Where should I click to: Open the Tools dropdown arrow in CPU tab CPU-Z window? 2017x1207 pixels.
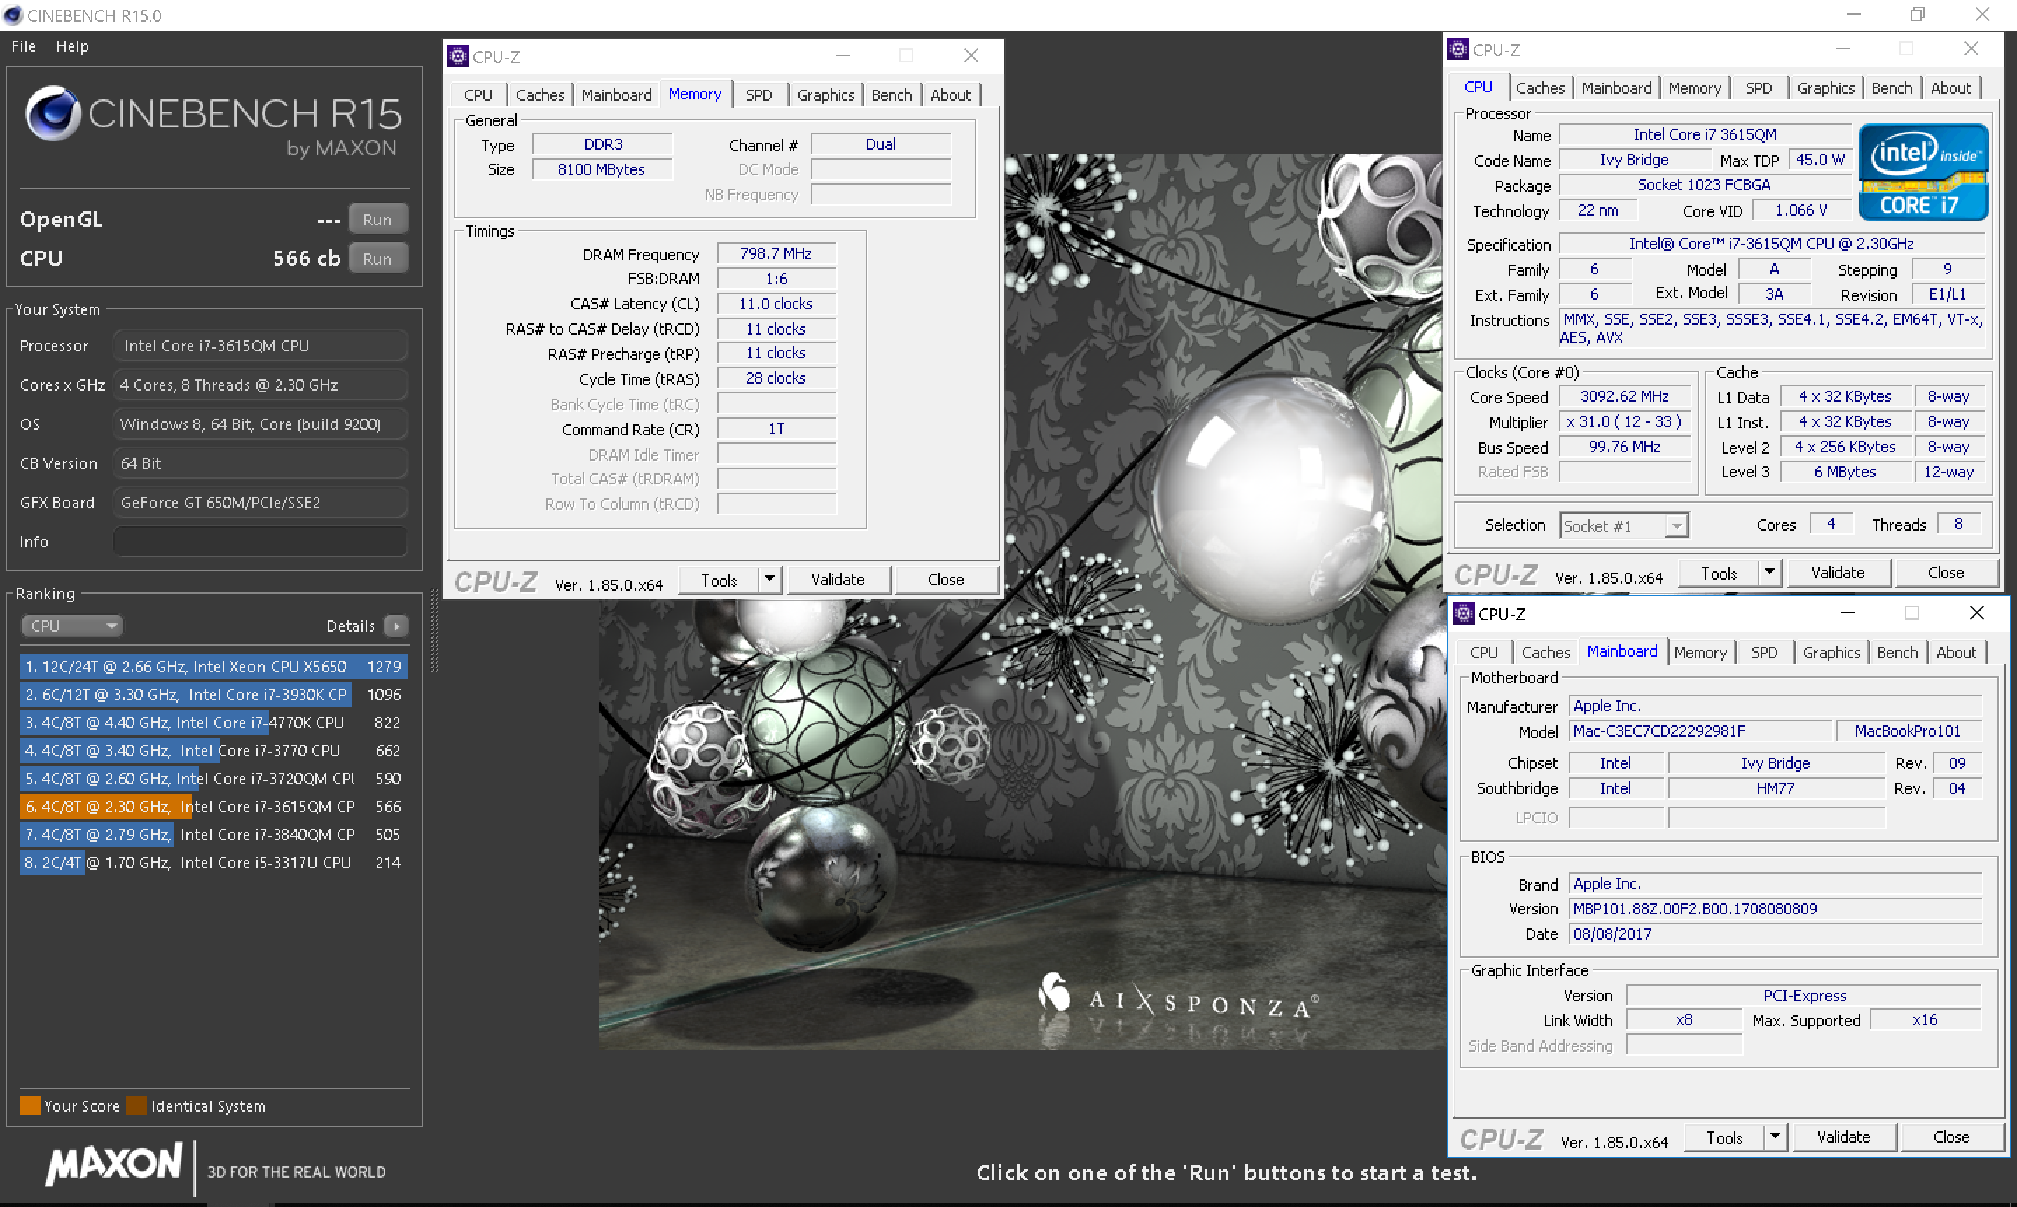click(1770, 573)
